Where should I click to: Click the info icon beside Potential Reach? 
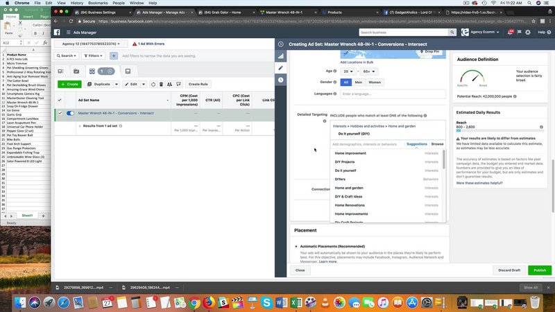point(515,96)
